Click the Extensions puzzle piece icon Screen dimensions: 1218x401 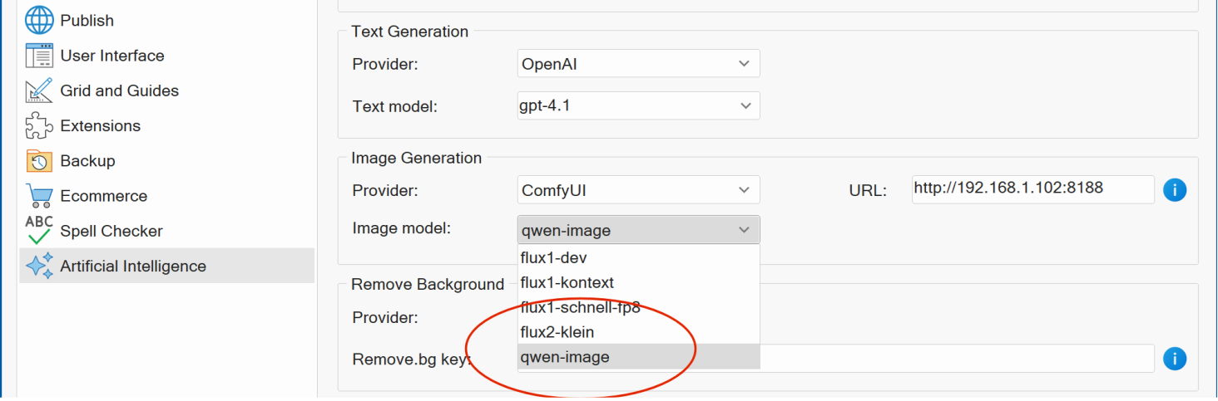tap(39, 126)
